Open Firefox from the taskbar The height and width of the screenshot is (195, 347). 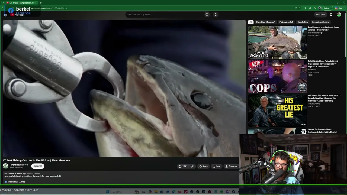(x=180, y=192)
